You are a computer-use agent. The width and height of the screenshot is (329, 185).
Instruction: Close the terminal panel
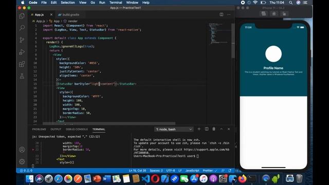229,129
